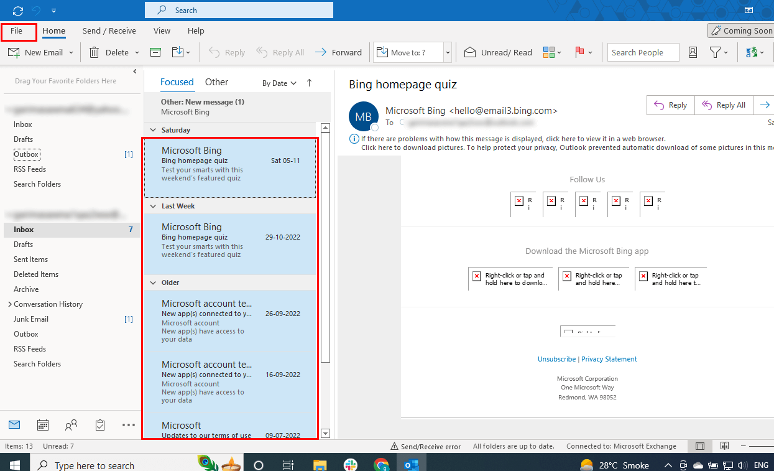Viewport: 774px width, 471px height.
Task: Collapse the Saturday message group
Action: (152, 130)
